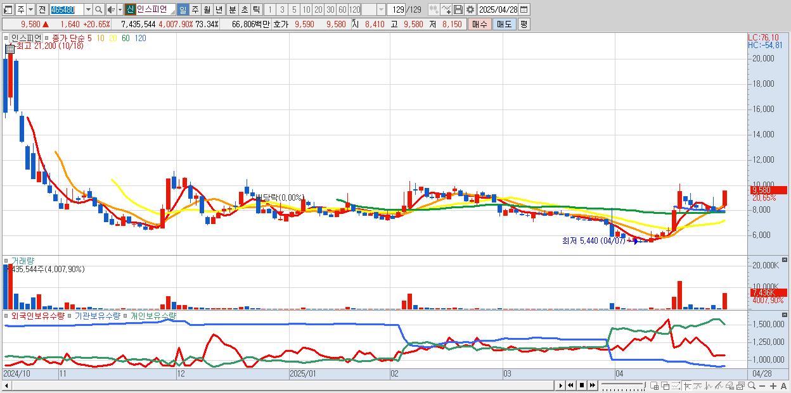The width and height of the screenshot is (791, 393).
Task: Click the date field 2025/04/28
Action: pyautogui.click(x=498, y=9)
